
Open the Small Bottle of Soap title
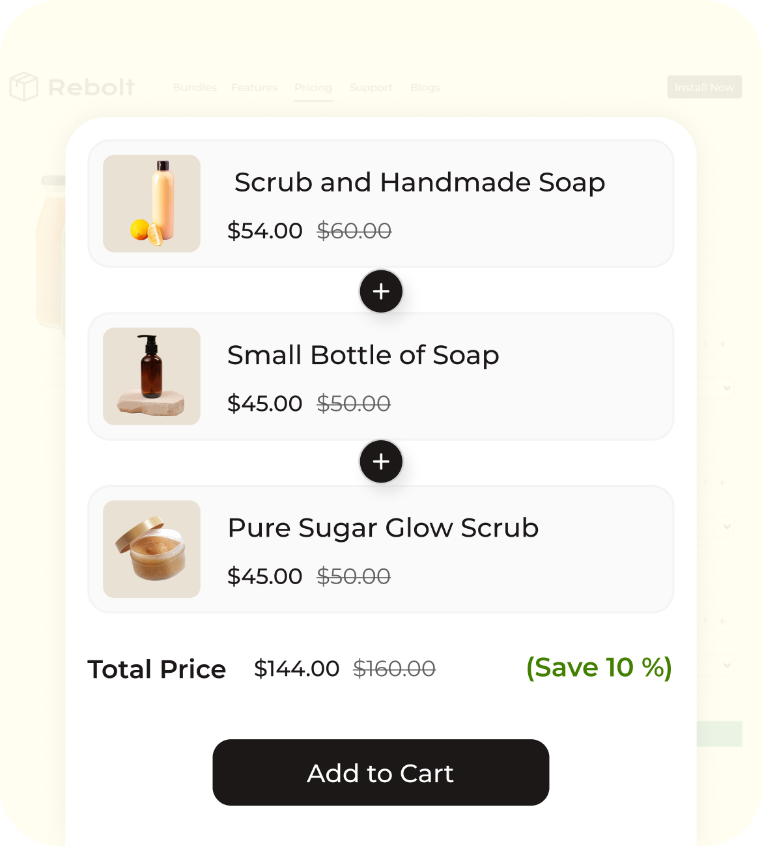(x=363, y=355)
